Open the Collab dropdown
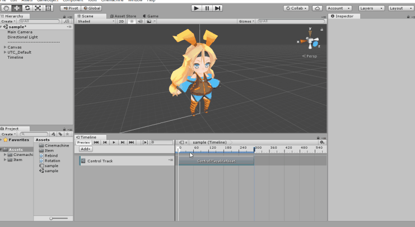Screen dimensions: 415x227 coord(296,8)
